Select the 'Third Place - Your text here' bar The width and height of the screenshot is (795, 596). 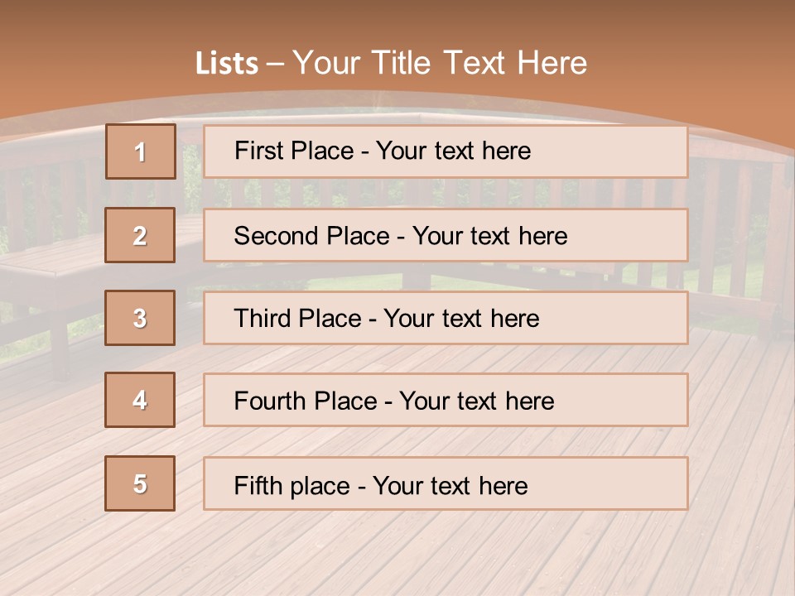(446, 318)
